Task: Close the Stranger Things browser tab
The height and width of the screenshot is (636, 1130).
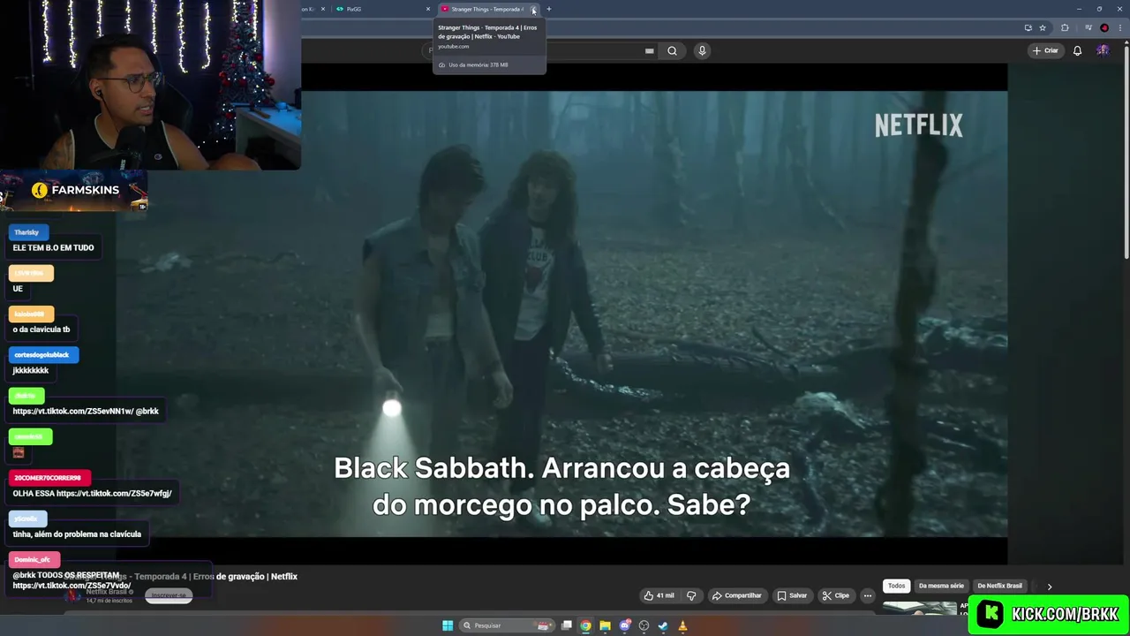Action: (533, 9)
